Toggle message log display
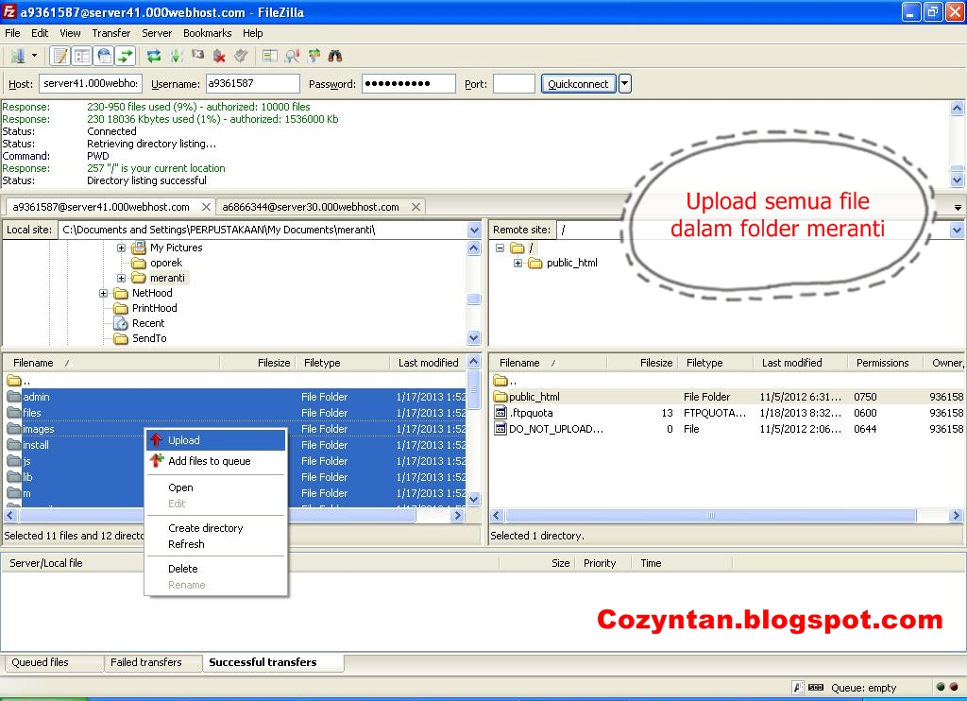 pyautogui.click(x=59, y=56)
